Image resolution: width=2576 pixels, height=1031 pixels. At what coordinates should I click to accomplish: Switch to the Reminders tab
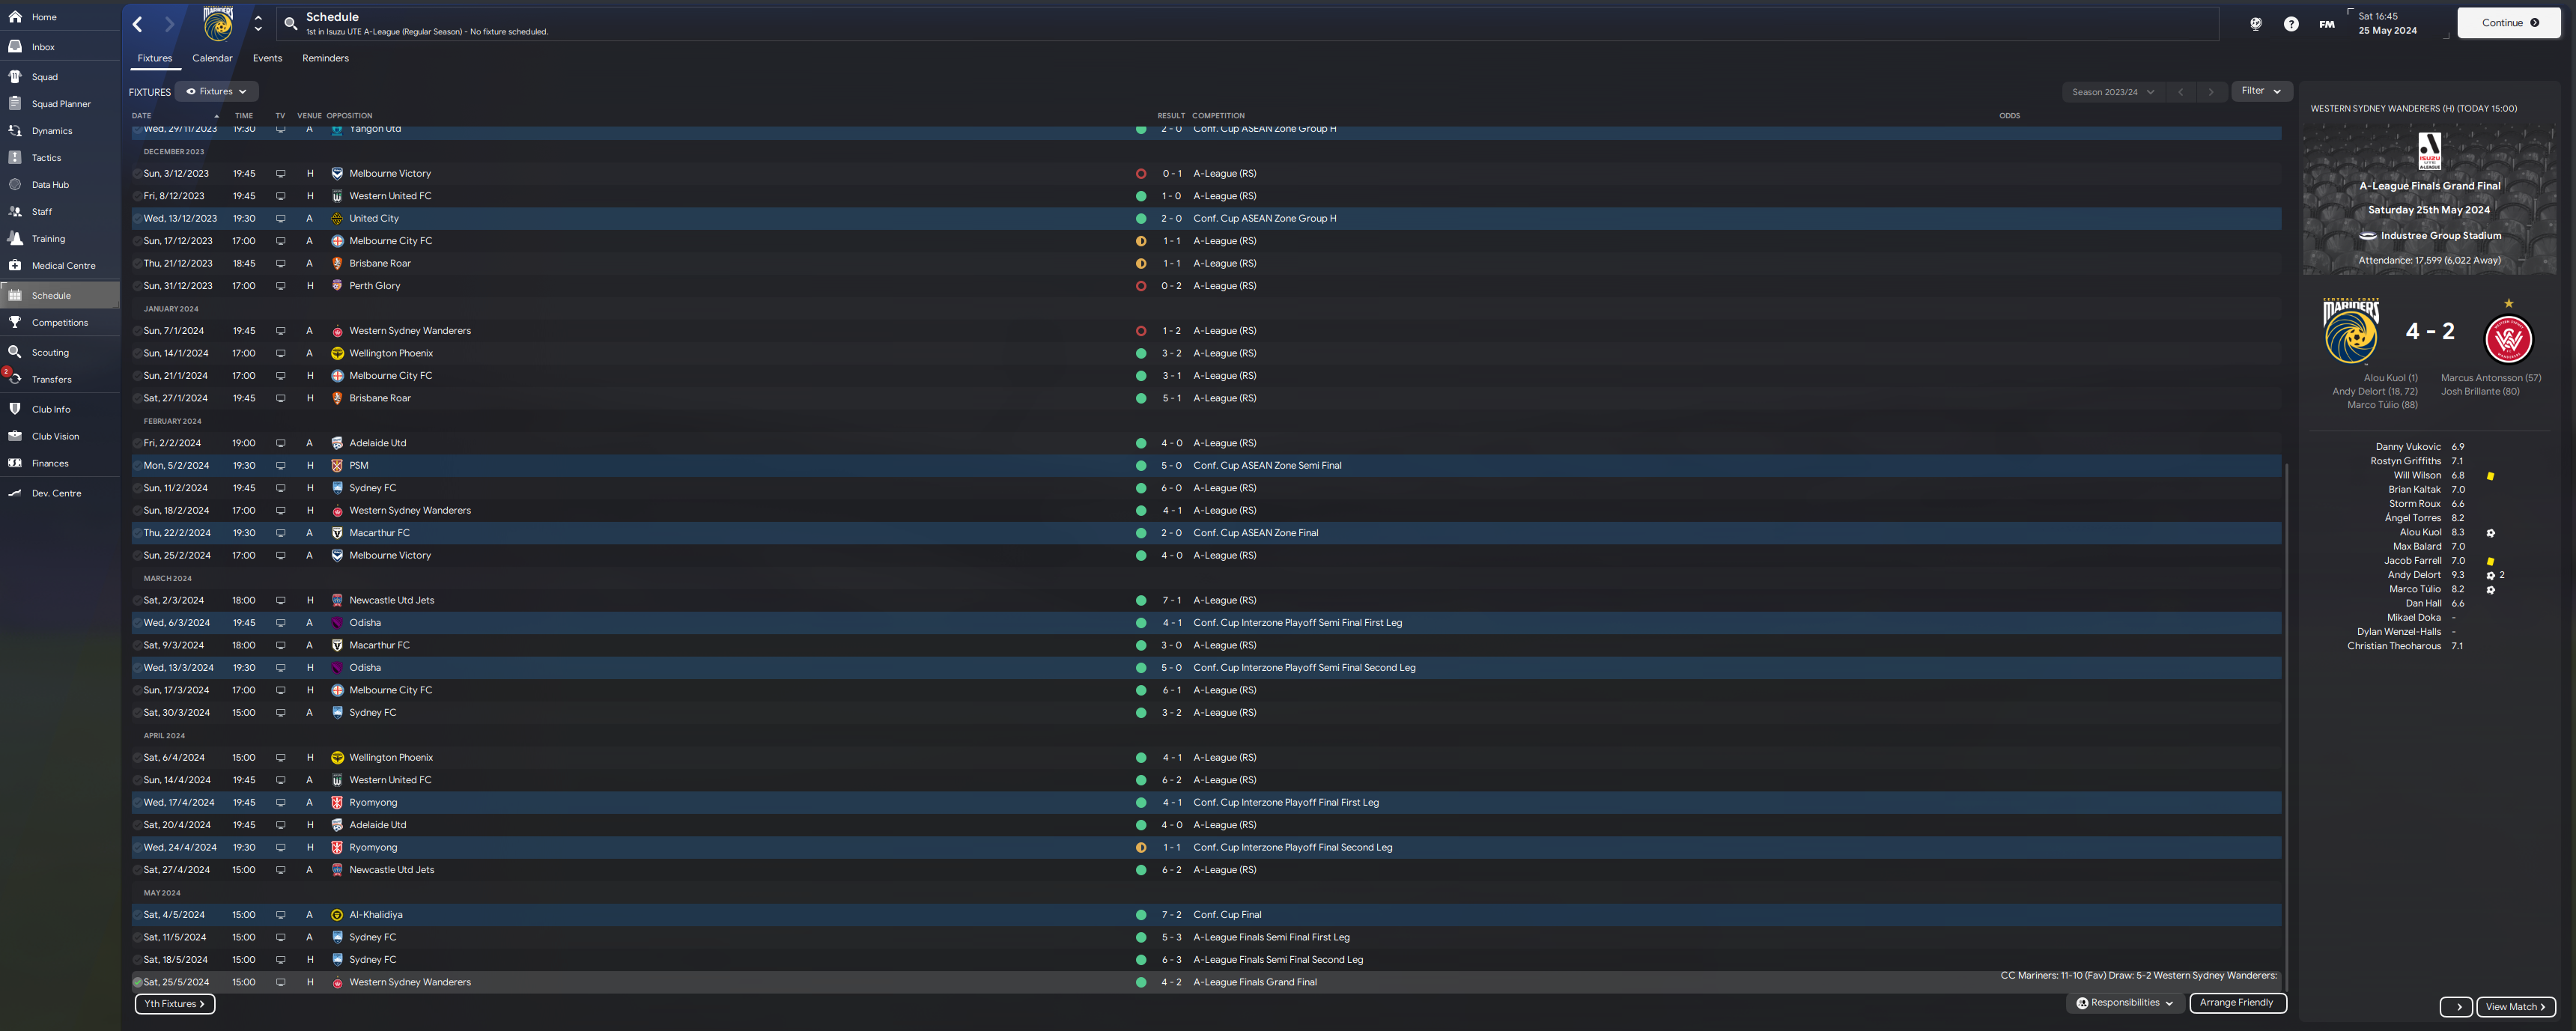[325, 58]
